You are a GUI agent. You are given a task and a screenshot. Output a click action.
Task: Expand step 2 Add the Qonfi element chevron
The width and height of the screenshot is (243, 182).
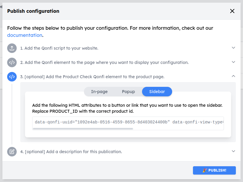tap(233, 62)
